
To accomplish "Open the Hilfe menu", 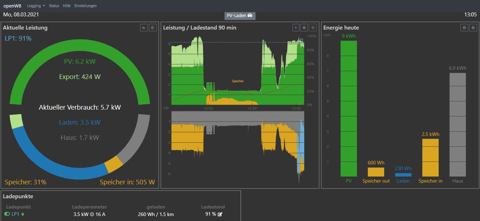I will [67, 6].
